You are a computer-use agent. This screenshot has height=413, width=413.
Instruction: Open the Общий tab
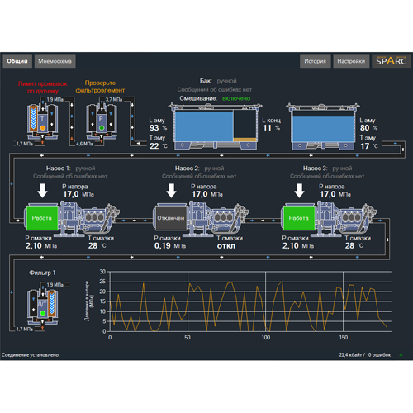point(17,61)
